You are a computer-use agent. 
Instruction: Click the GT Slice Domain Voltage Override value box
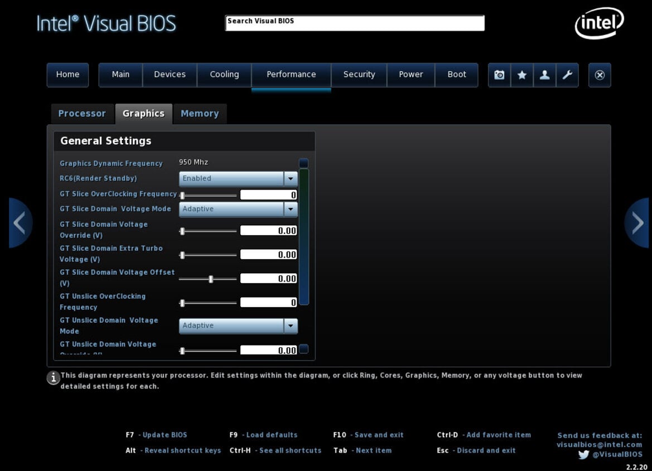[x=269, y=231]
